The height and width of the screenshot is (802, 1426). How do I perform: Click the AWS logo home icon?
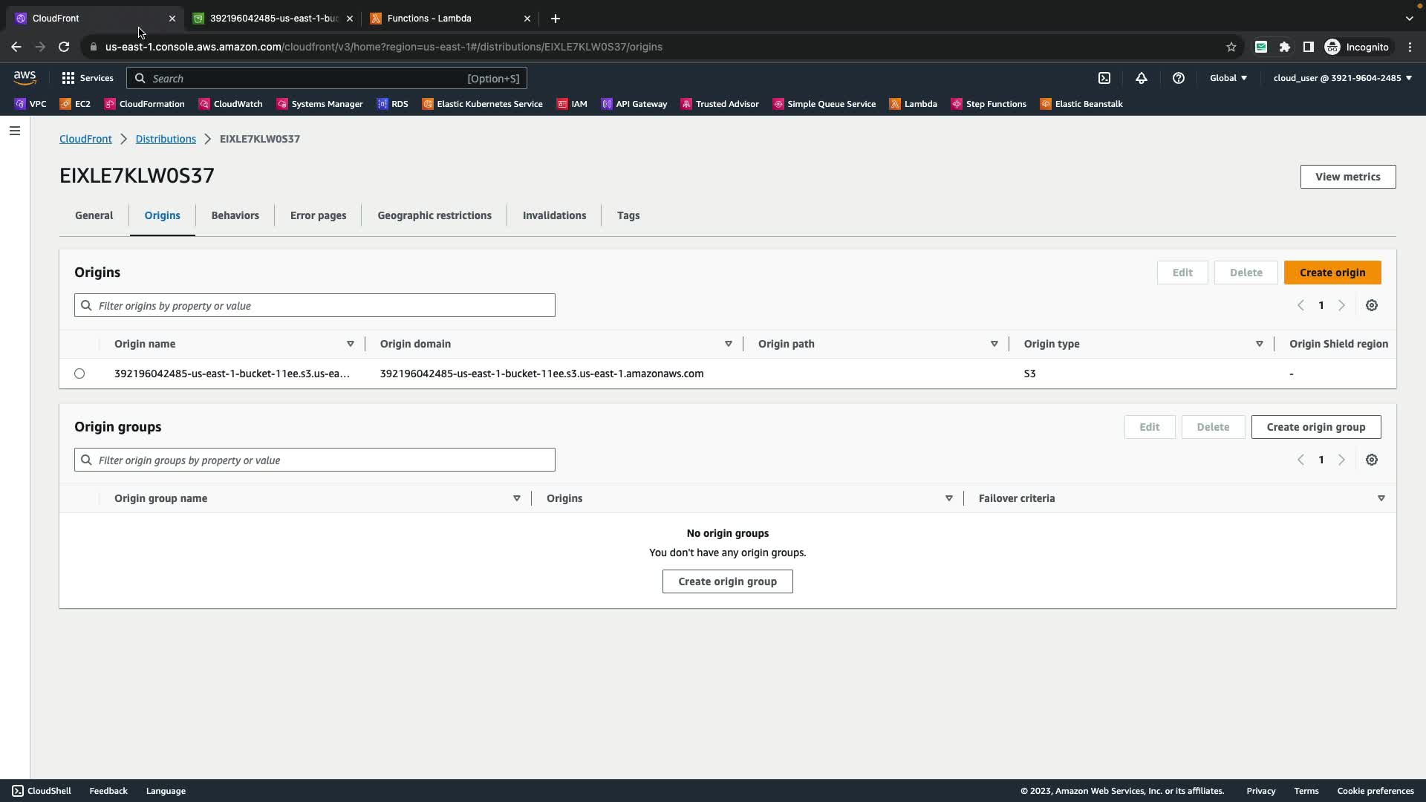[25, 78]
